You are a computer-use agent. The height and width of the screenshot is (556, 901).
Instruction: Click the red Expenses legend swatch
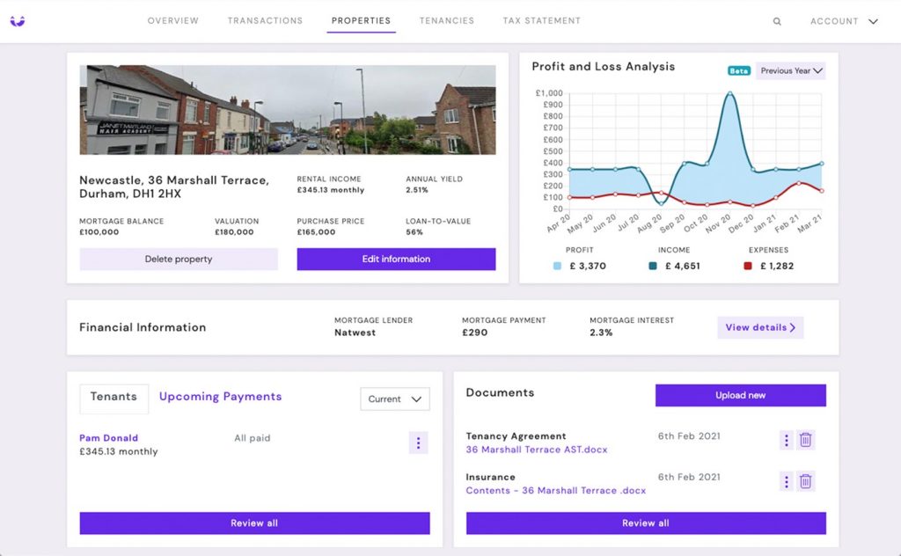click(x=748, y=266)
